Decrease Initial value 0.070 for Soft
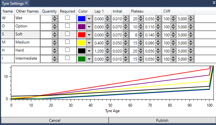Viewport: 216px width, 125px height. (x=126, y=36)
